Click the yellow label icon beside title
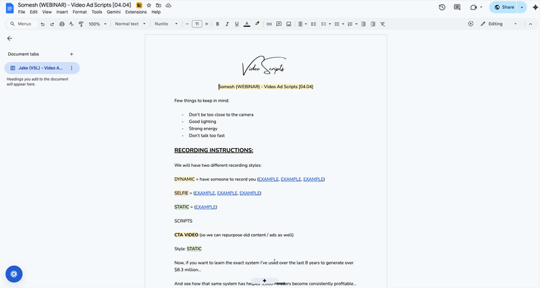 (x=139, y=5)
